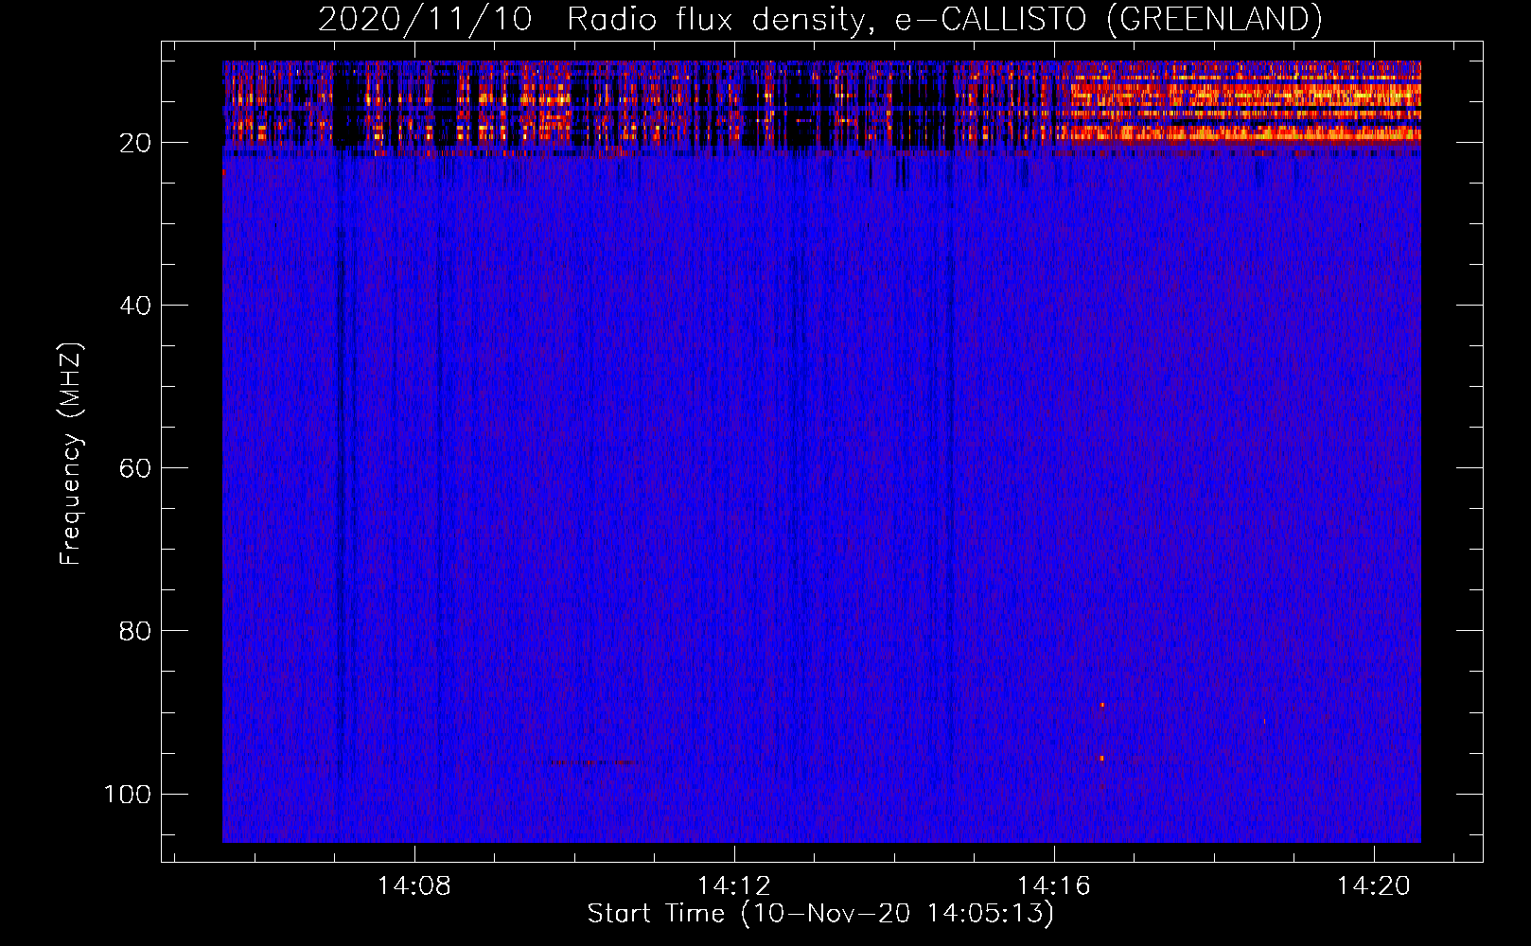
Task: Click the 40 MHz frequency tick label
Action: pos(135,306)
